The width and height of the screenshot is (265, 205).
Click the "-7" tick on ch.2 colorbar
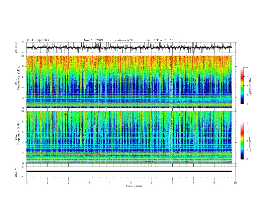point(247,159)
